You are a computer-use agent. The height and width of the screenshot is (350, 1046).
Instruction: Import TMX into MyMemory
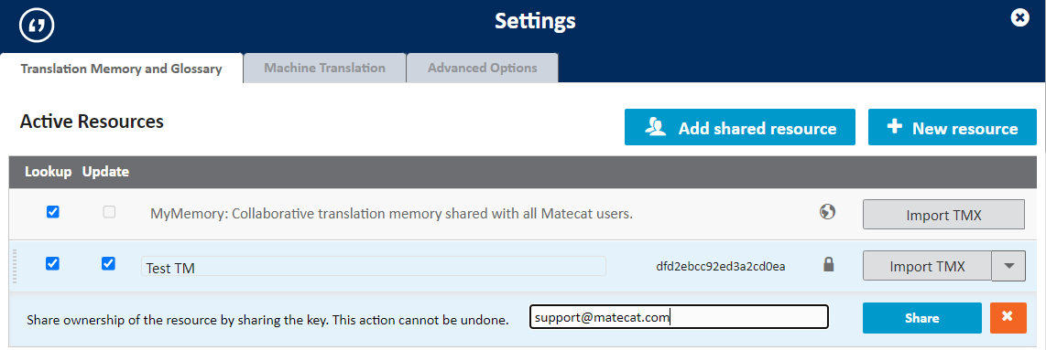(x=944, y=215)
